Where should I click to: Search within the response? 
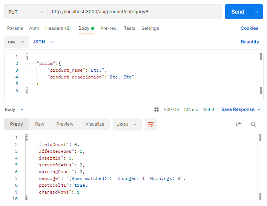coord(253,125)
